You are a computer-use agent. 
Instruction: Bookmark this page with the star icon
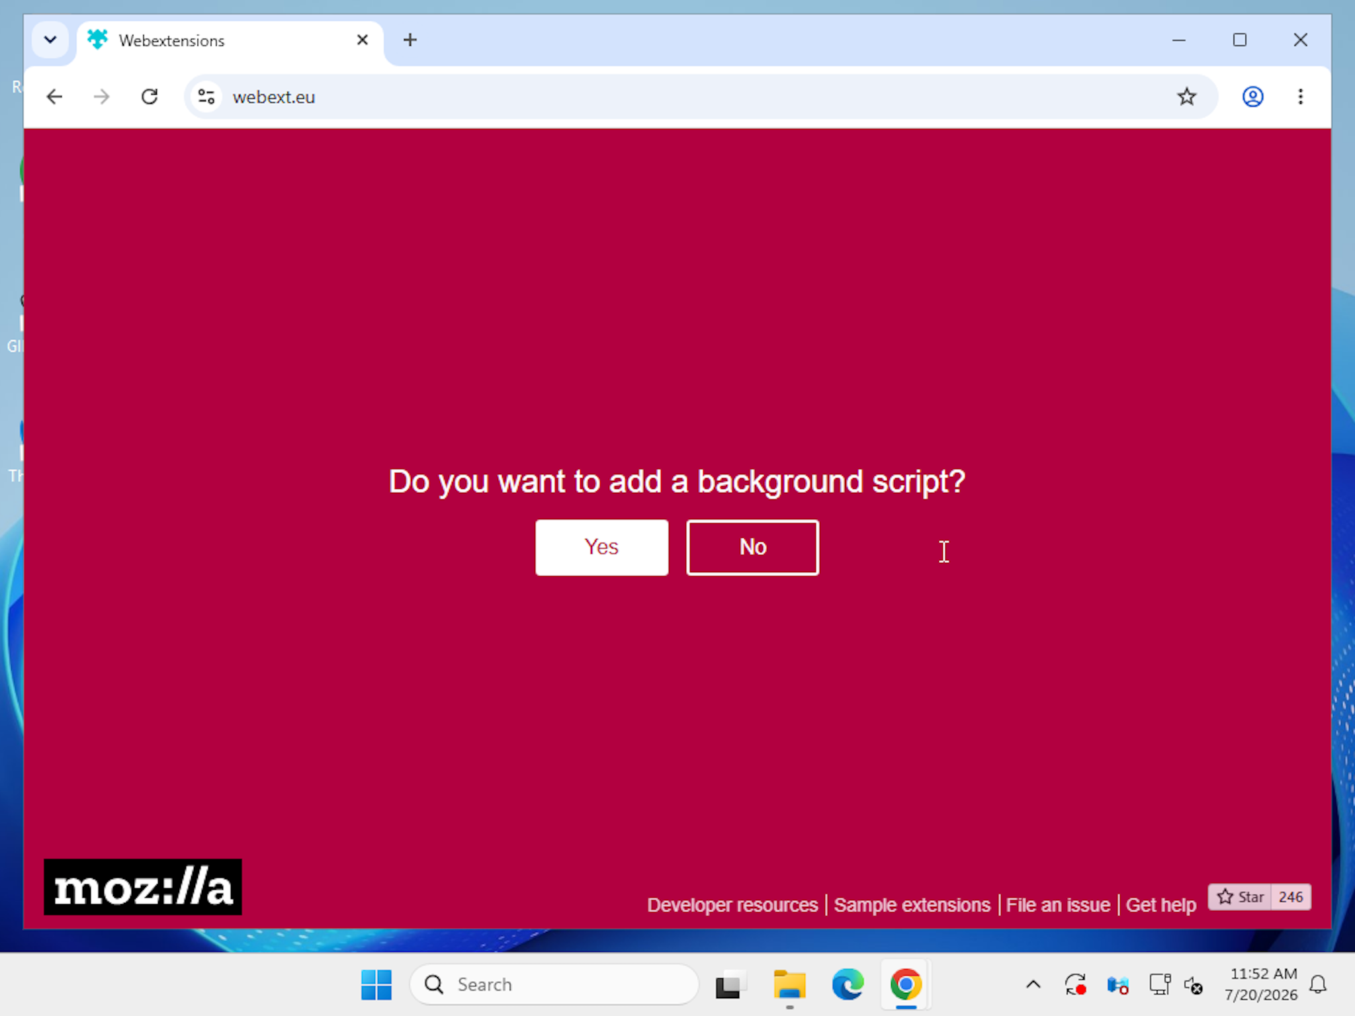(x=1186, y=97)
